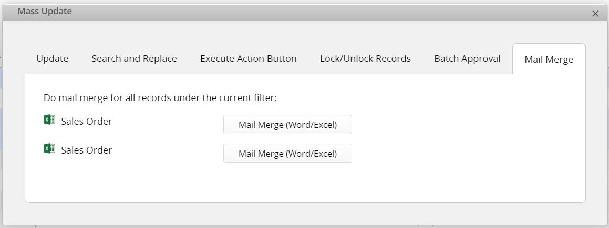Go to the Execute Action Button tab
Image resolution: width=609 pixels, height=228 pixels.
click(248, 59)
